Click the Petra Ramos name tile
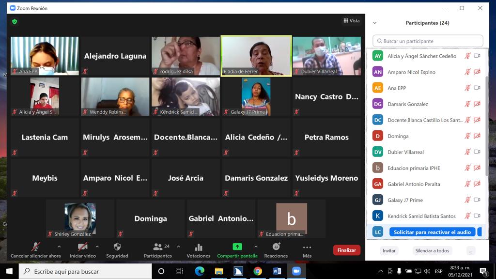The width and height of the screenshot is (496, 279). tap(327, 137)
